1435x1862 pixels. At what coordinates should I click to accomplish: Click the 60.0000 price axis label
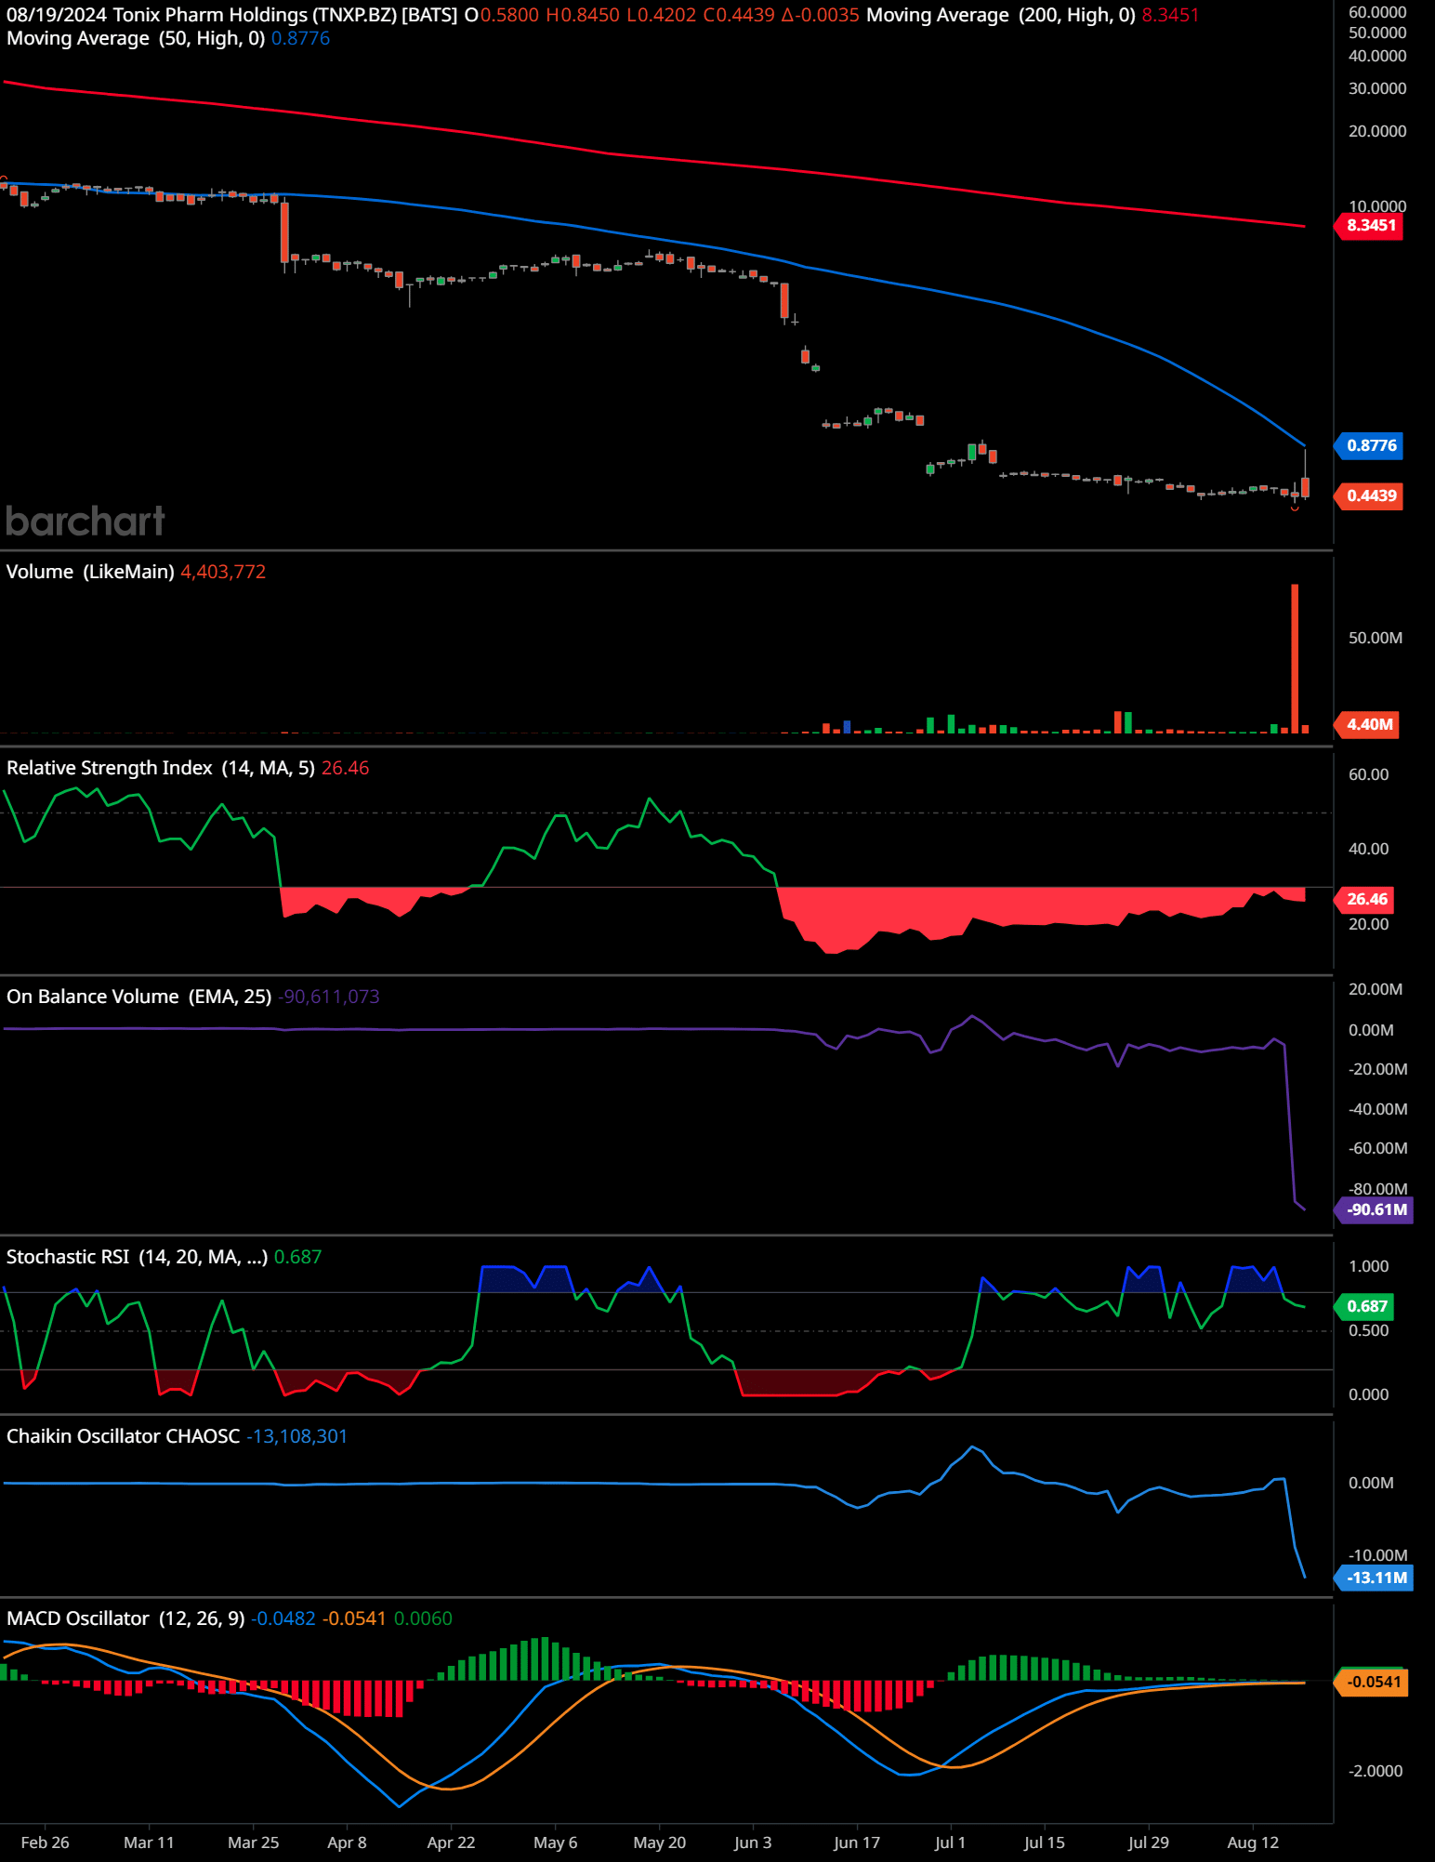click(1377, 12)
